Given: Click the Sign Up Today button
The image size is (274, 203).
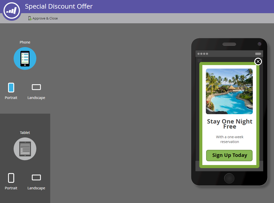Looking at the screenshot, I should point(229,155).
